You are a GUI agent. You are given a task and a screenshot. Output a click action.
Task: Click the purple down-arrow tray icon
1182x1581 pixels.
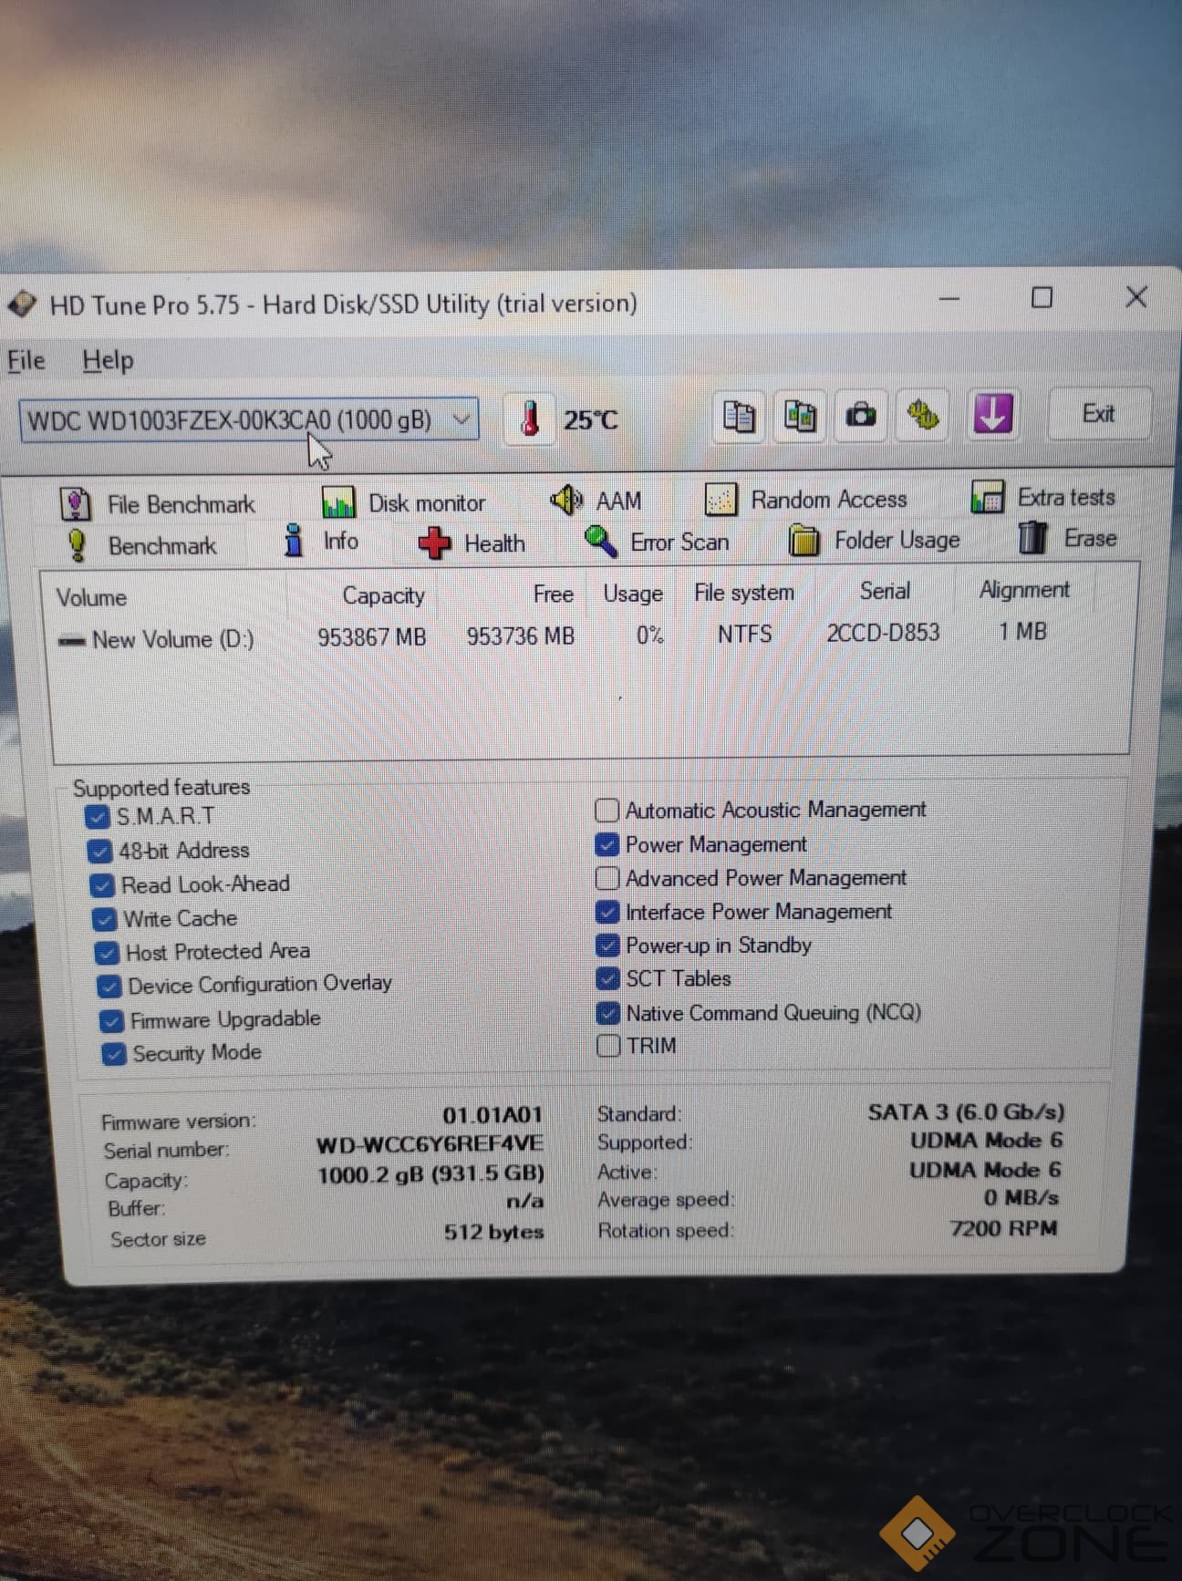(x=992, y=415)
